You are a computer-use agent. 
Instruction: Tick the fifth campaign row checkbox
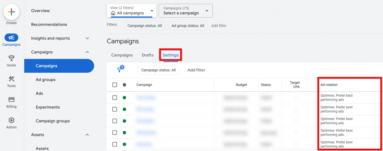(x=114, y=144)
